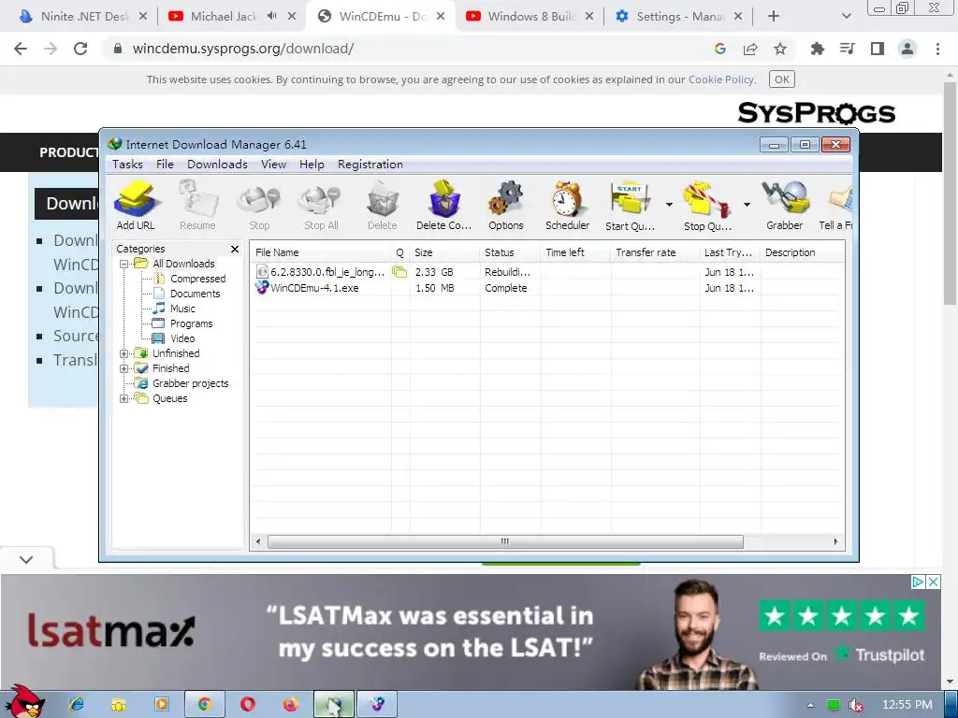Open Stop Queue dropdown arrow

coord(747,205)
